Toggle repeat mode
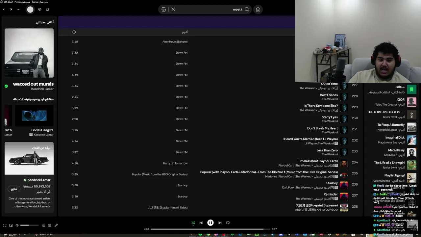The height and width of the screenshot is (237, 421). tap(228, 223)
